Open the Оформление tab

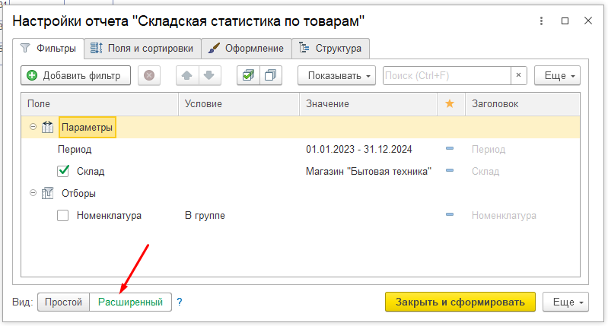click(247, 49)
